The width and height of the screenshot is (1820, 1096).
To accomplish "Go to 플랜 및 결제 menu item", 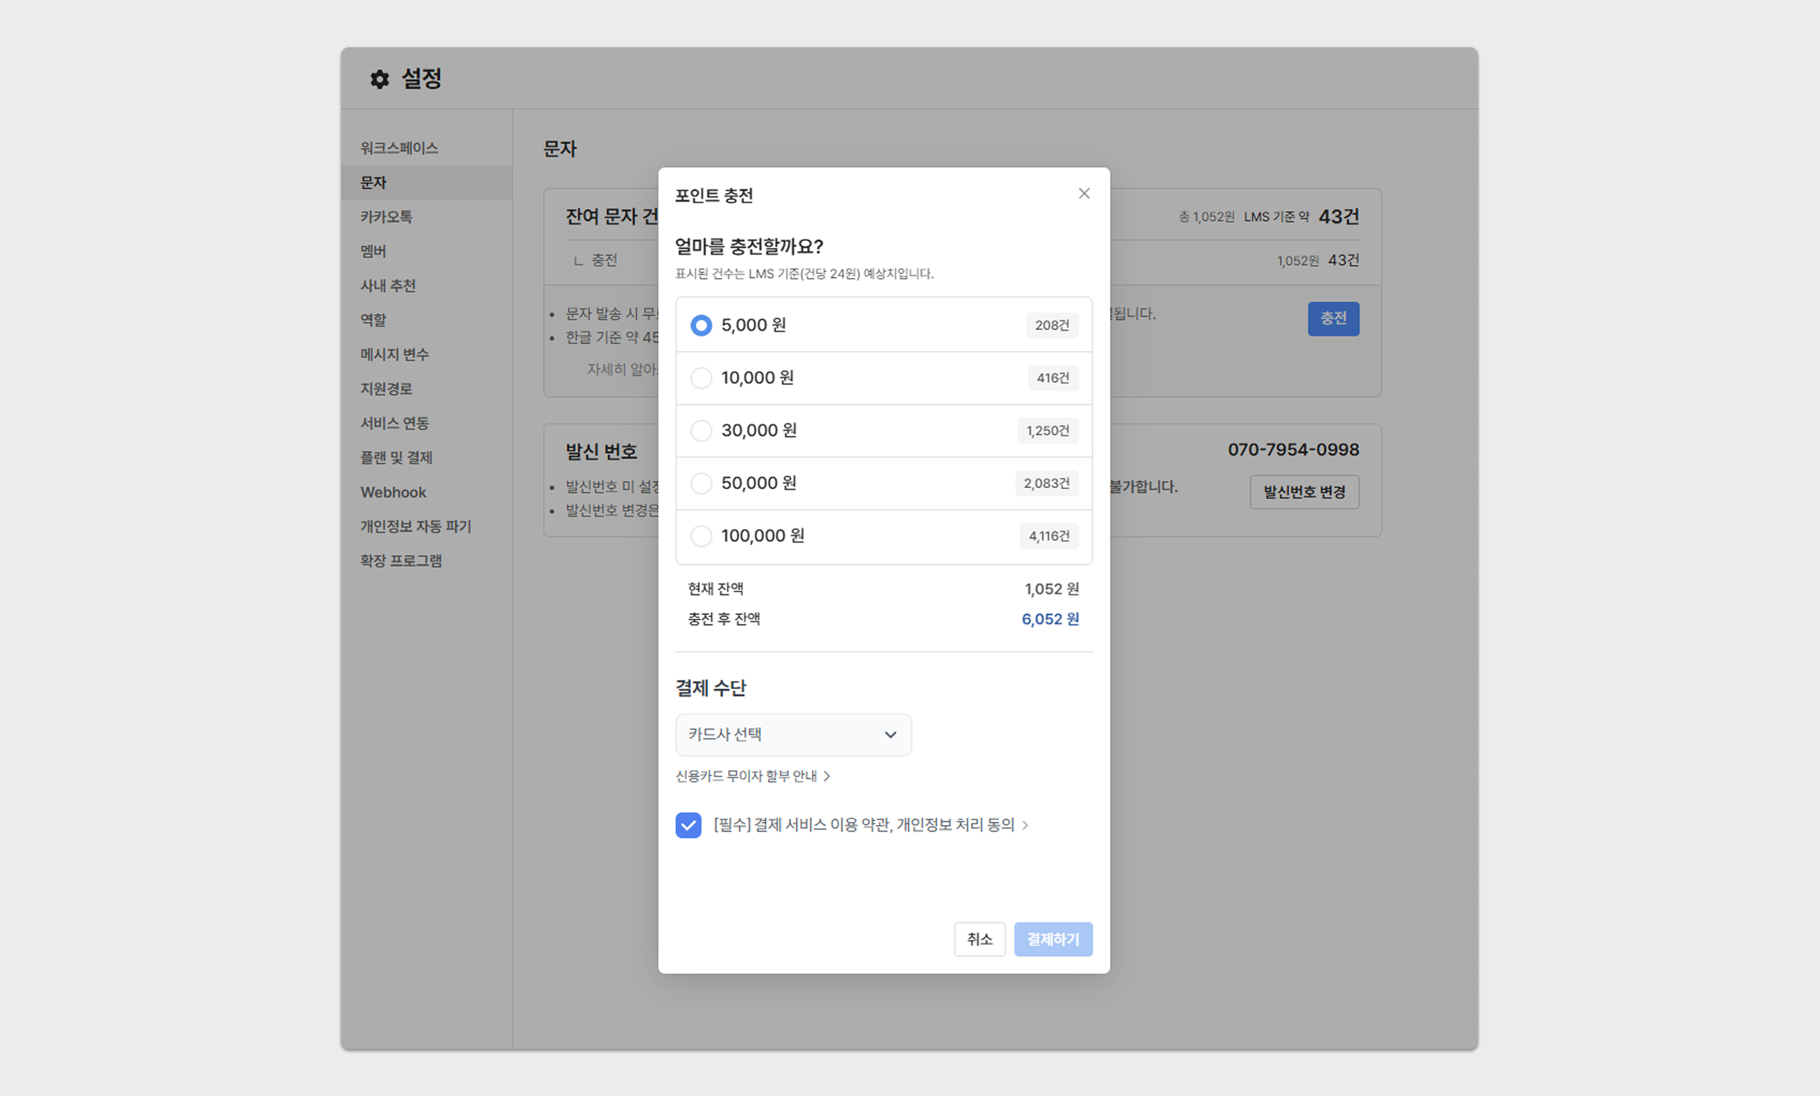I will pyautogui.click(x=396, y=457).
